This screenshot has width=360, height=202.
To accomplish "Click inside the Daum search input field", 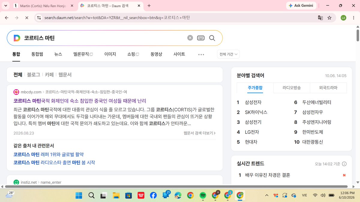I will point(103,38).
